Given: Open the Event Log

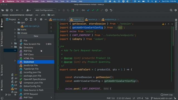Looking at the screenshot, I should pos(167,95).
